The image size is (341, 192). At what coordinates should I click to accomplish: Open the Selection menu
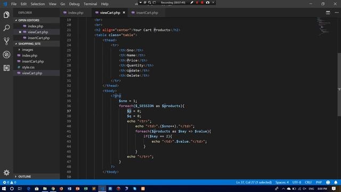tap(38, 4)
